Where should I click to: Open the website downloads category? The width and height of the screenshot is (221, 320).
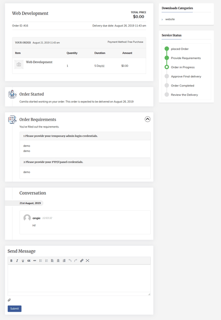point(170,19)
